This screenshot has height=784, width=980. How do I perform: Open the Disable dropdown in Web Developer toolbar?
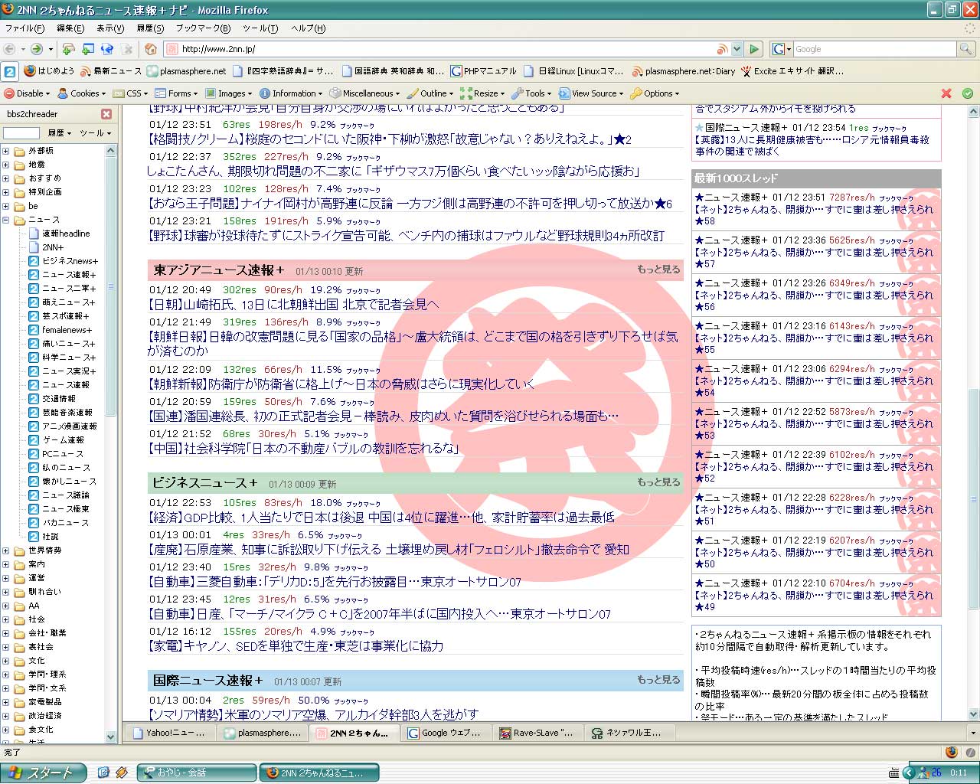[27, 93]
